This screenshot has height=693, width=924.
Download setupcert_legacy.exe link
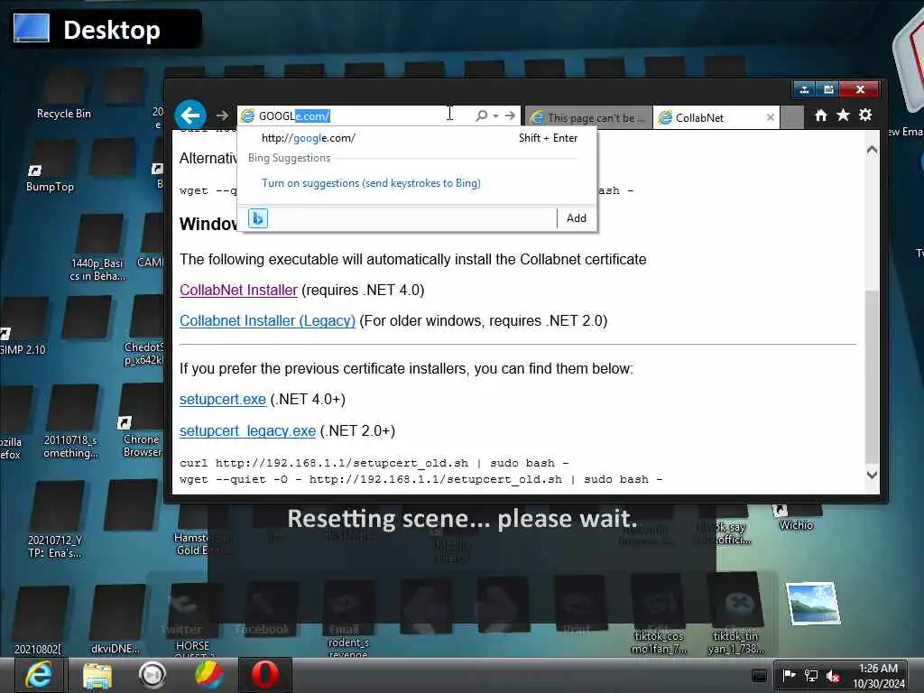coord(247,430)
